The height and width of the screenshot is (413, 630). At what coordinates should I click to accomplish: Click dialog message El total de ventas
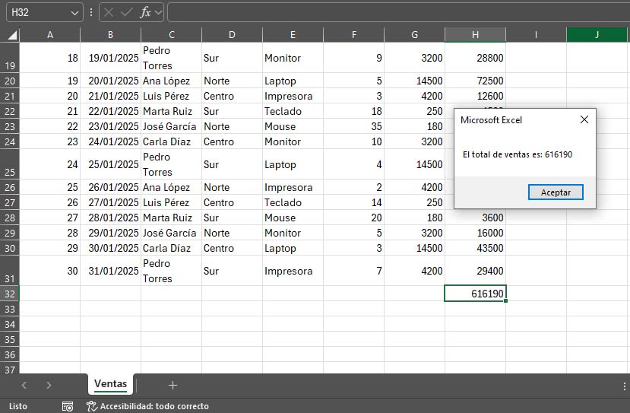point(518,154)
